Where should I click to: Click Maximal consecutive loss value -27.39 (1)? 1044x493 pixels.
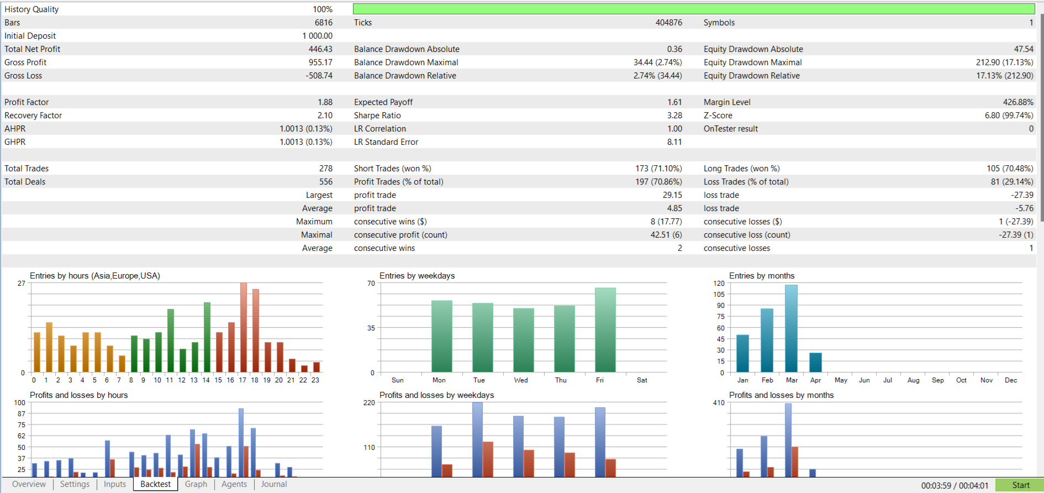(1016, 235)
